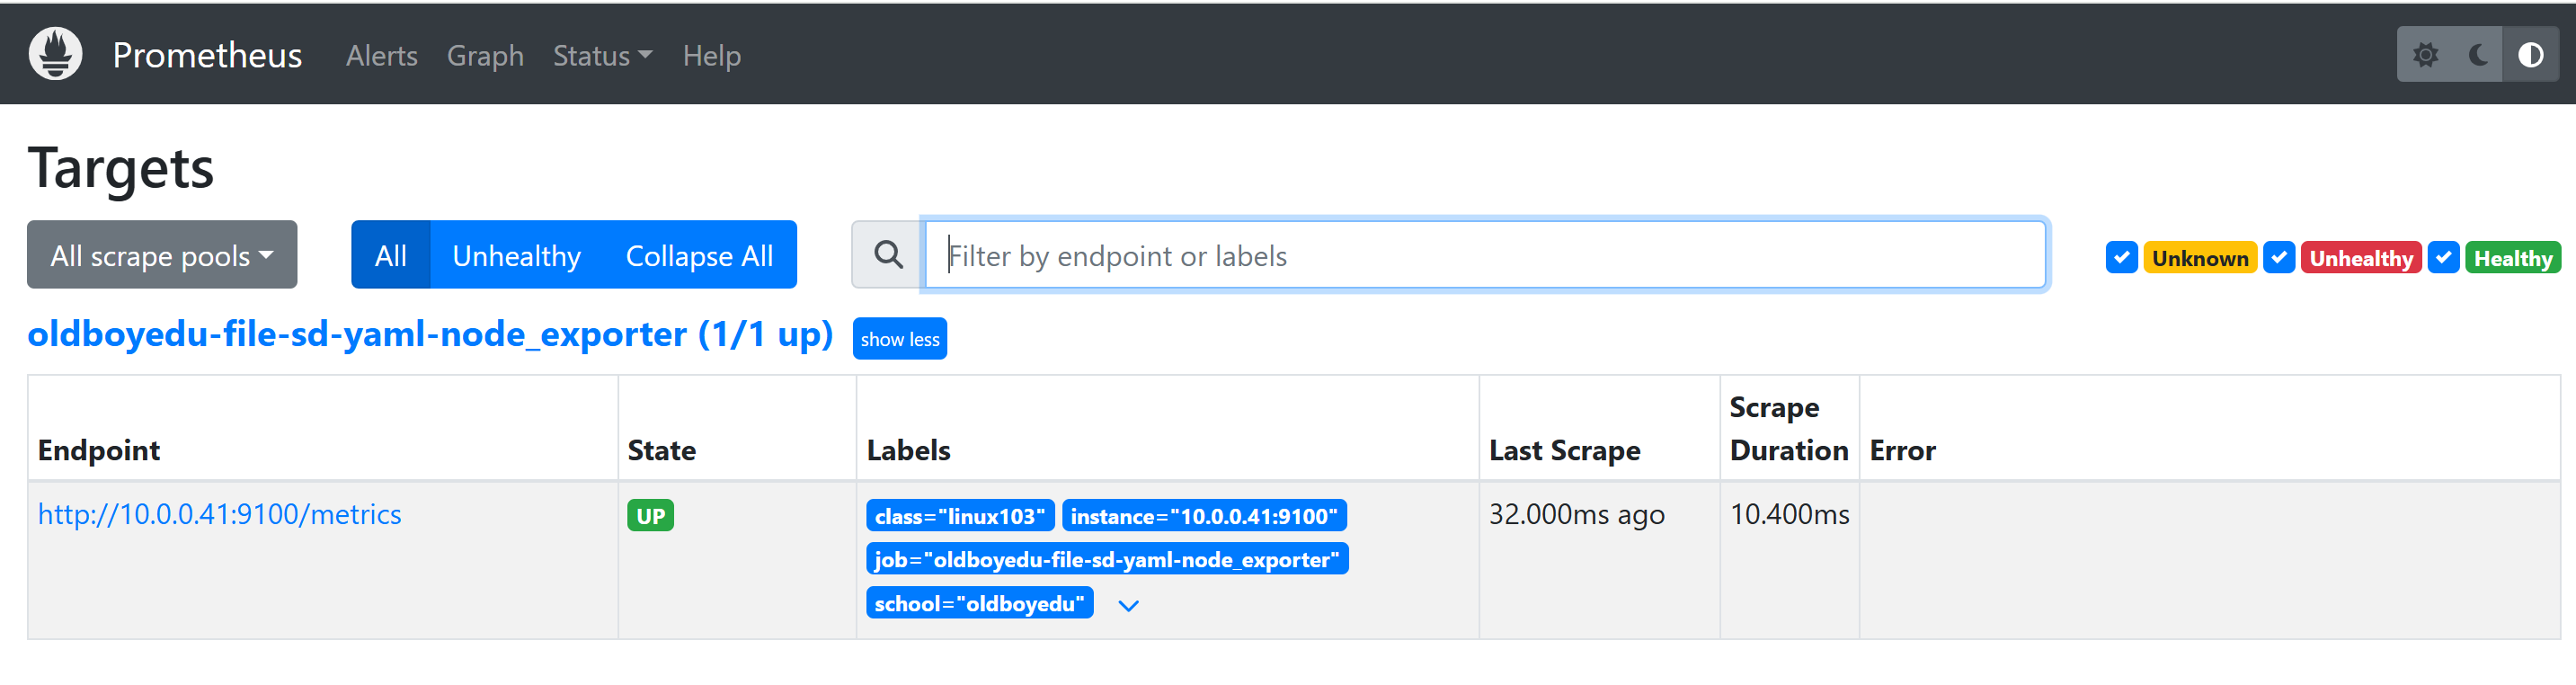
Task: Uncheck the Unhealthy state checkbox
Action: [x=2279, y=258]
